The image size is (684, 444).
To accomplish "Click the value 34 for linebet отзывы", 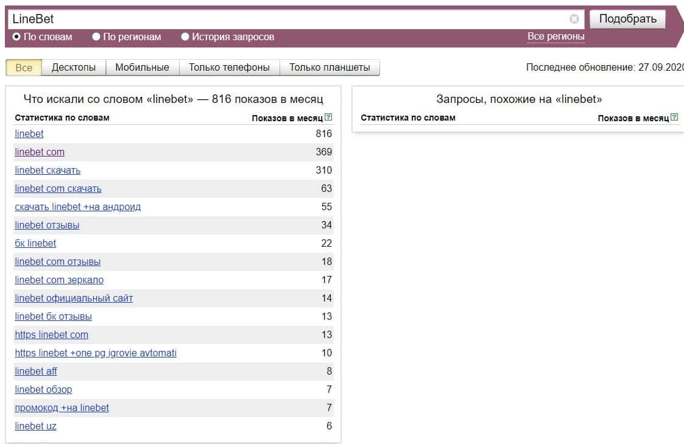I will click(326, 225).
